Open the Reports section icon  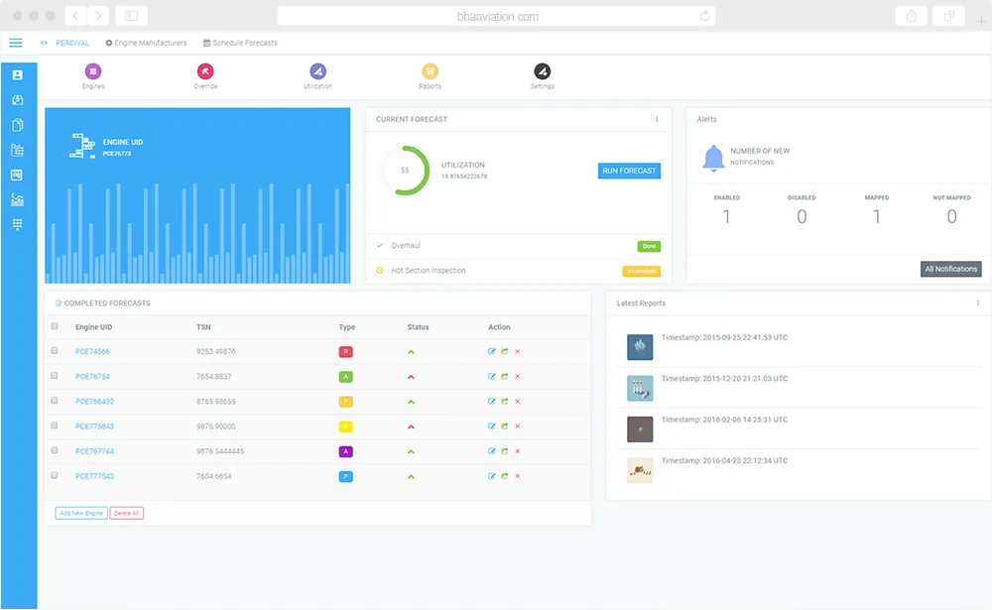pos(430,71)
